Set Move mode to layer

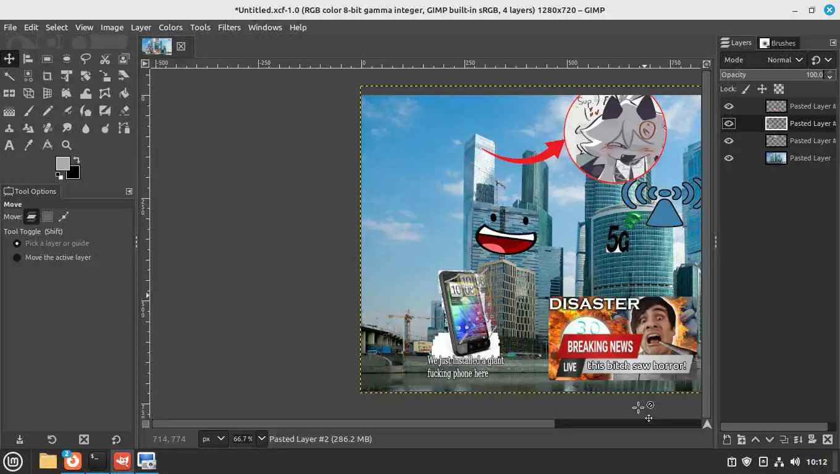point(31,217)
